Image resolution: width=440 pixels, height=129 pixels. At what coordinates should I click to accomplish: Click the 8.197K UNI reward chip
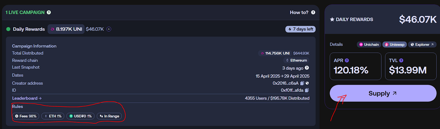pos(66,29)
